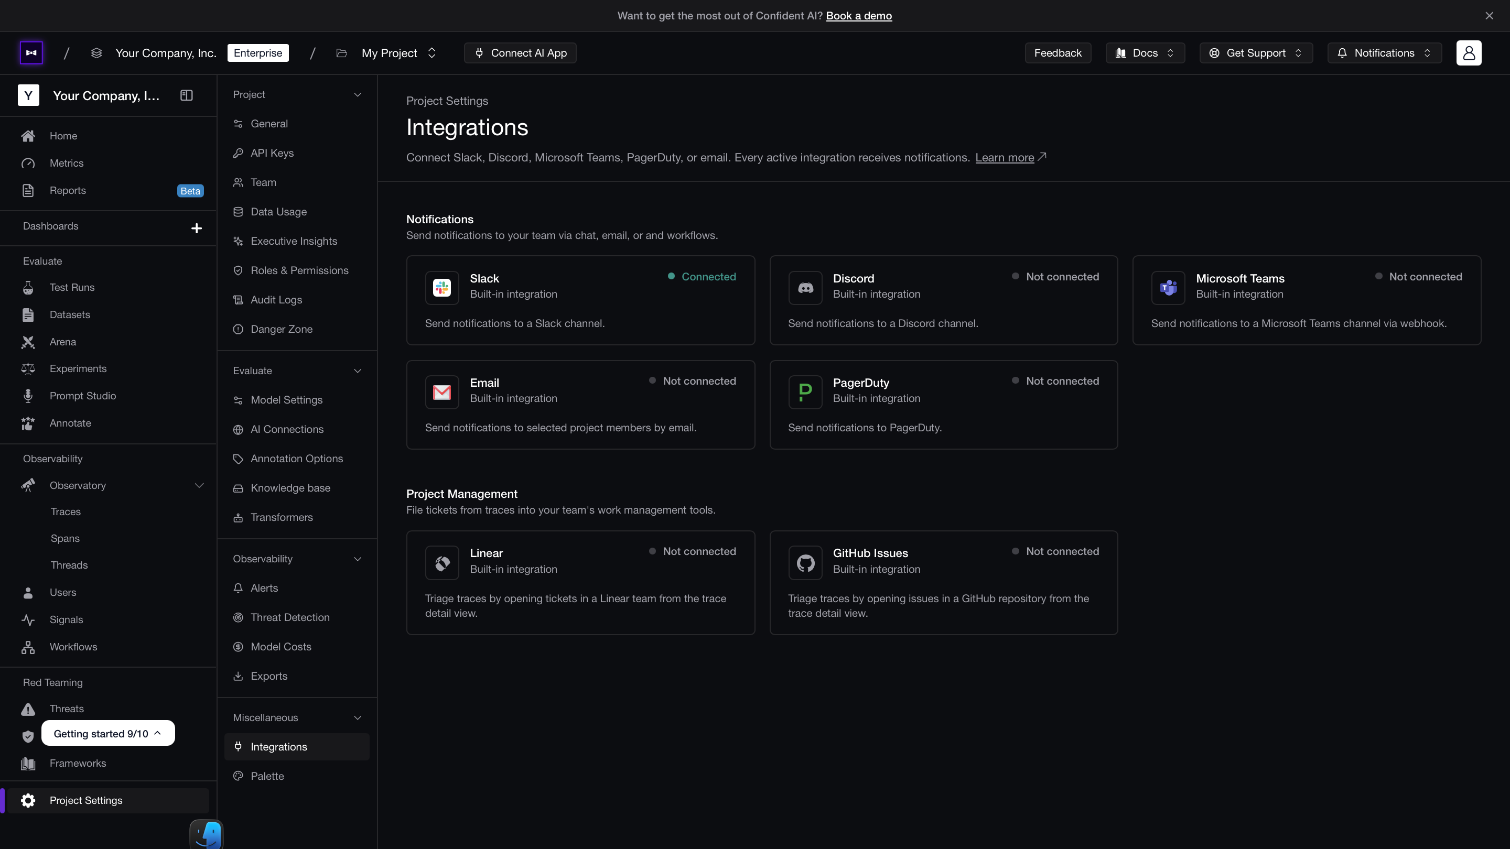The image size is (1510, 849).
Task: Click the Slack logo icon
Action: tap(442, 288)
